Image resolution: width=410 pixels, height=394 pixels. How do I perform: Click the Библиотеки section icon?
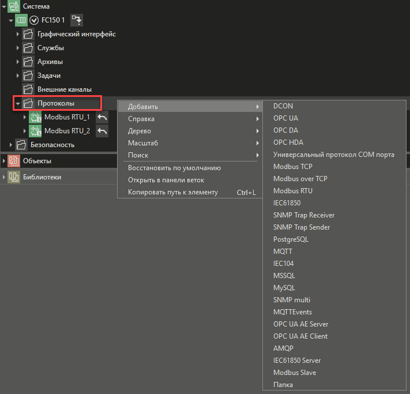point(14,177)
